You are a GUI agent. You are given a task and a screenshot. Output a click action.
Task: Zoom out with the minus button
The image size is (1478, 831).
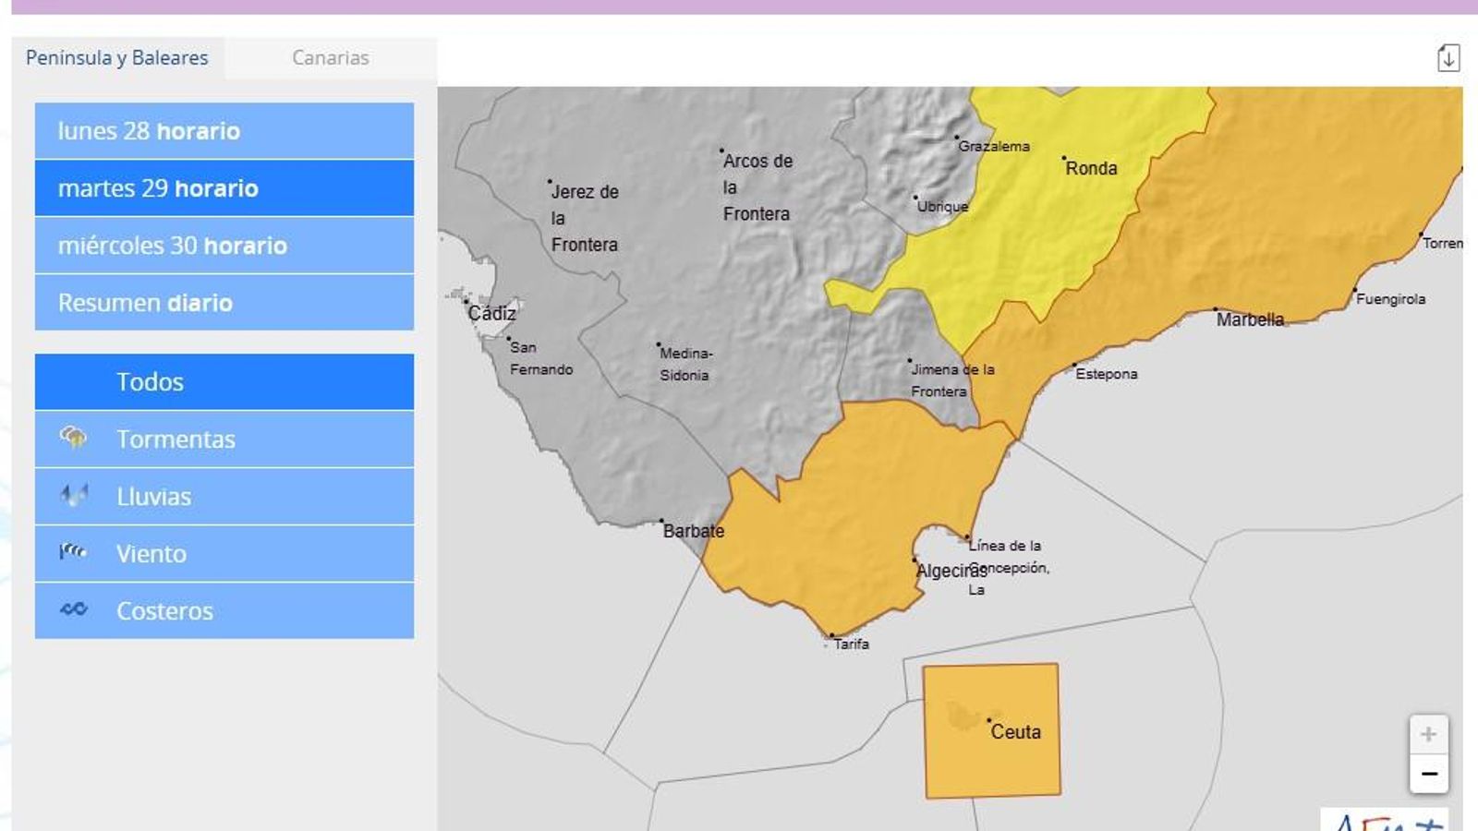tap(1428, 774)
